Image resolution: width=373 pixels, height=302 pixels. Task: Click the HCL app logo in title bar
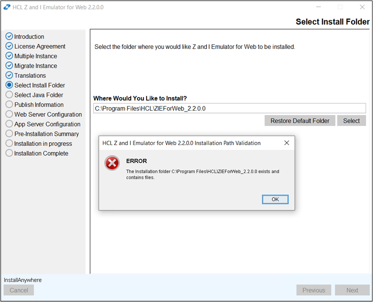click(x=6, y=7)
